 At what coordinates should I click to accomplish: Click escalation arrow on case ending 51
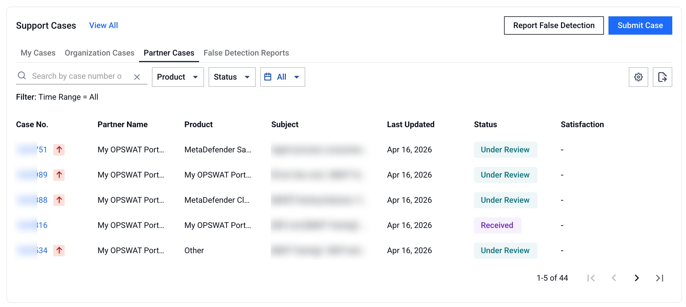59,150
